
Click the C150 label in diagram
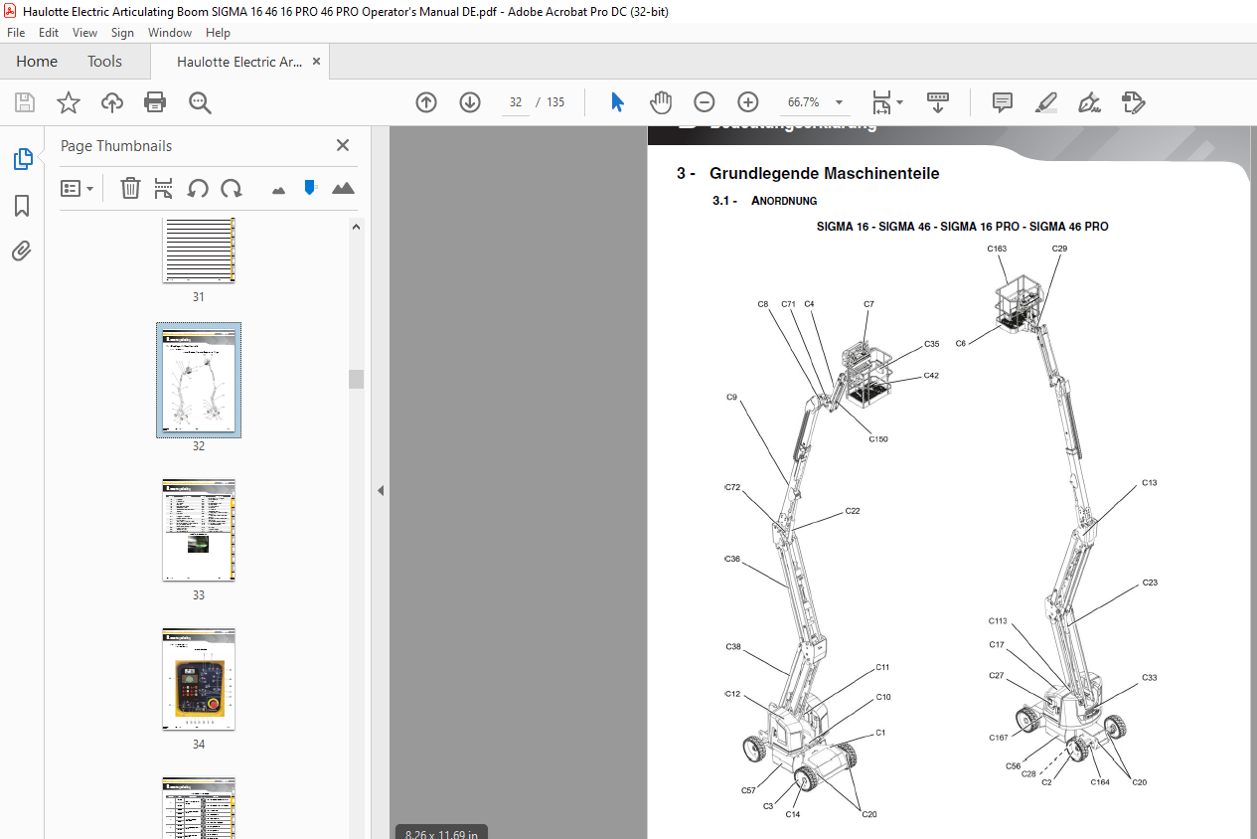tap(878, 438)
